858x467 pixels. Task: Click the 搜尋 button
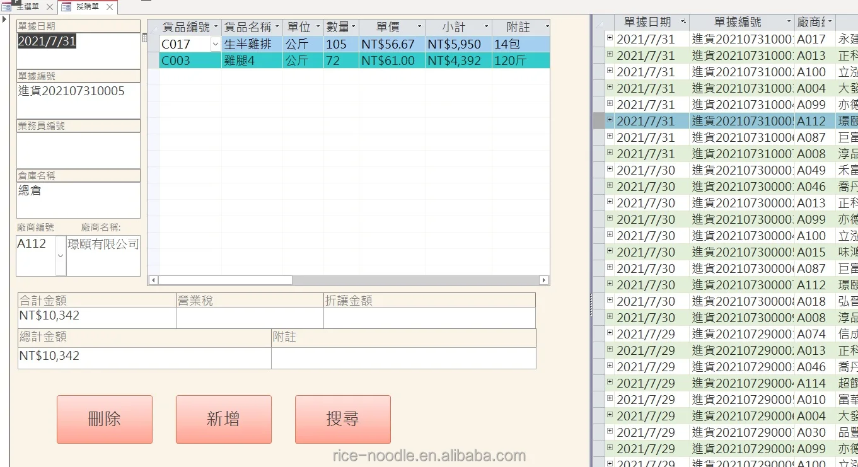coord(343,419)
